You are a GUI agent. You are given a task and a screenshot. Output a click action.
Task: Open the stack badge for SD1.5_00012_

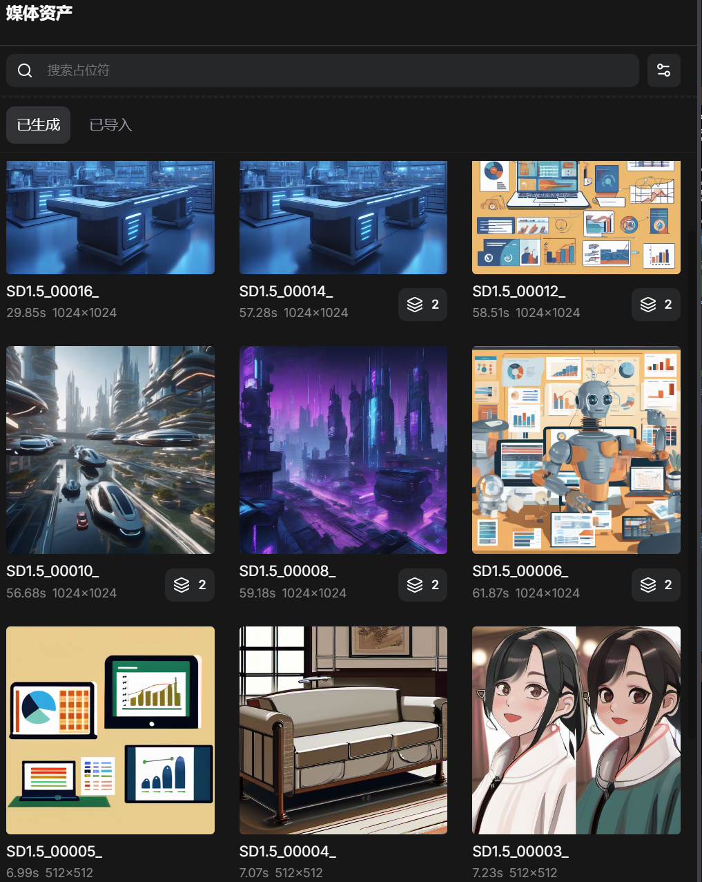pos(656,305)
